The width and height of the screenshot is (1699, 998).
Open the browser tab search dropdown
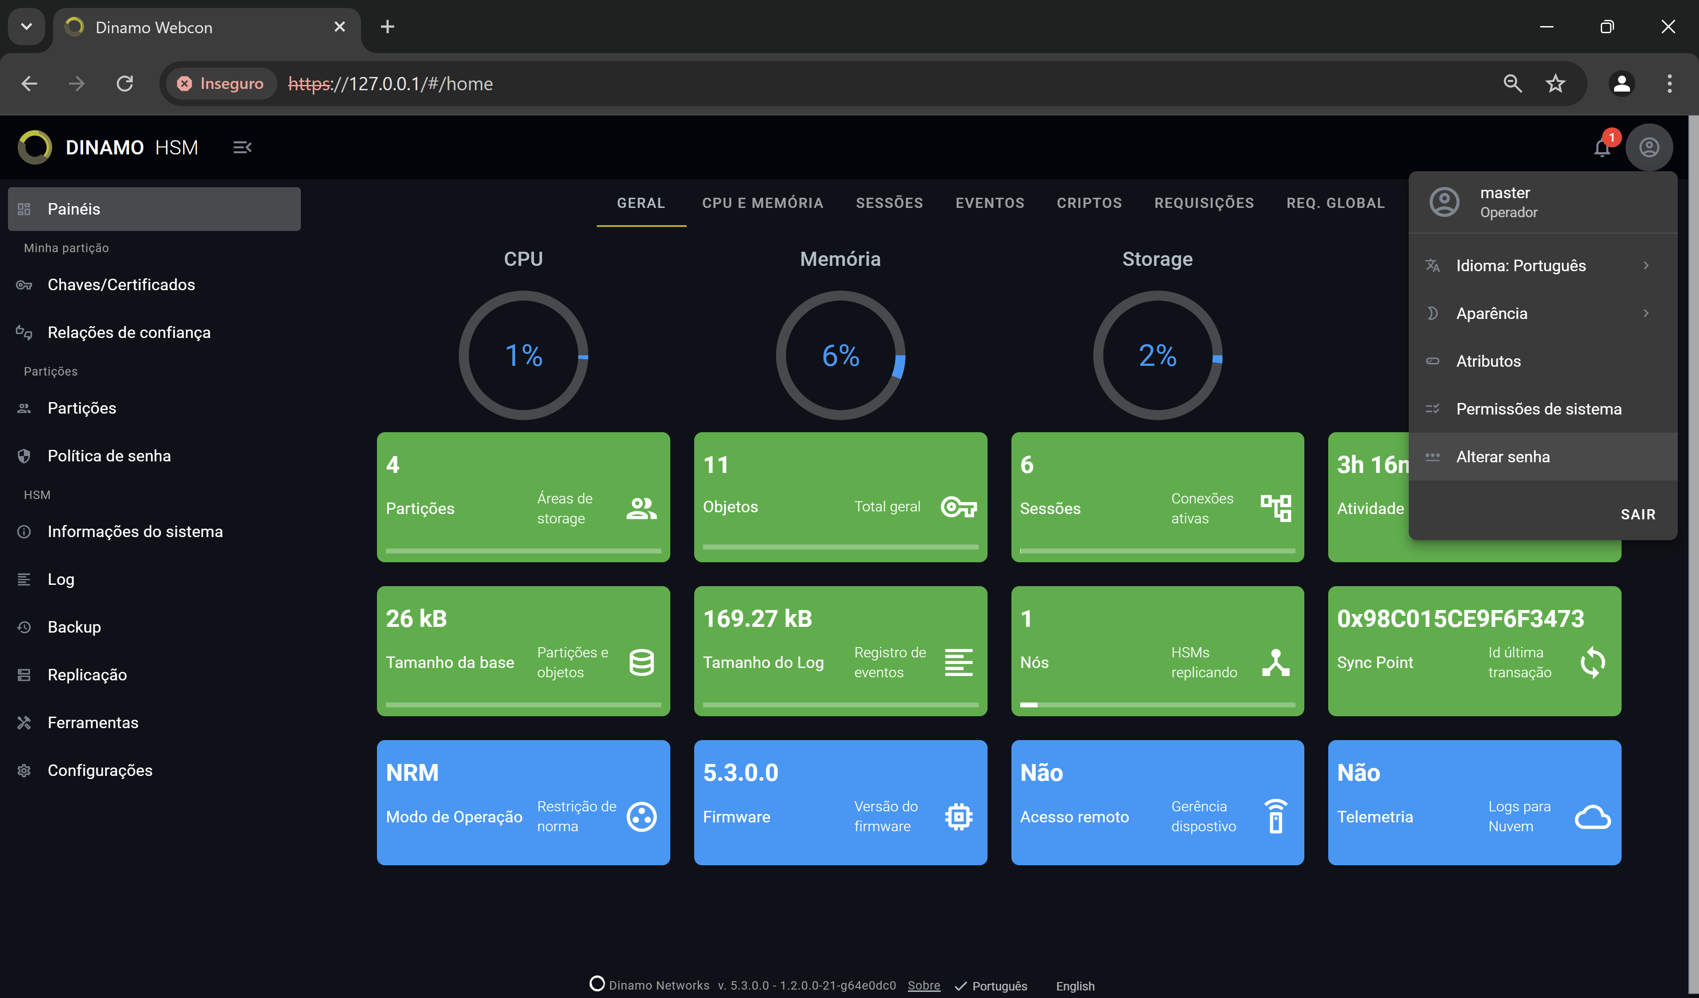point(26,27)
